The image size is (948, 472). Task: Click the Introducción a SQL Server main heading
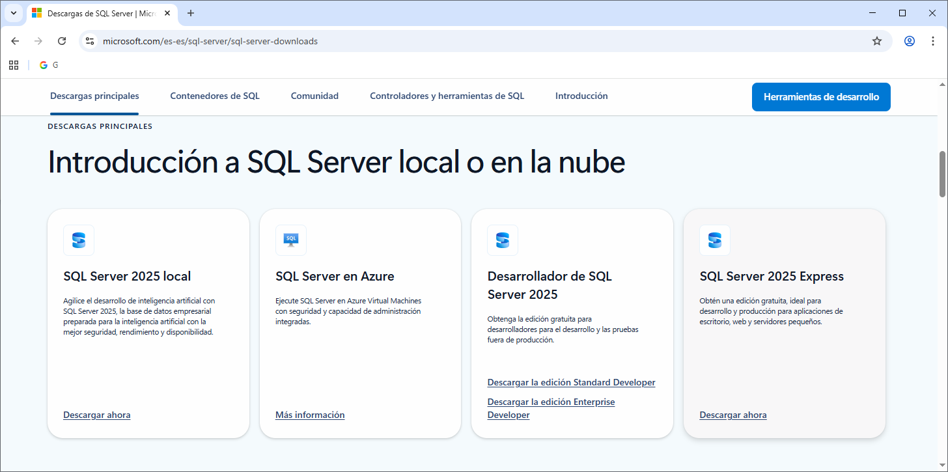click(337, 161)
